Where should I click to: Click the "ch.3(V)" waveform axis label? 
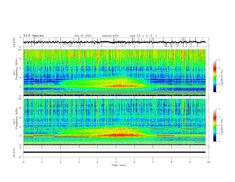tap(14, 153)
